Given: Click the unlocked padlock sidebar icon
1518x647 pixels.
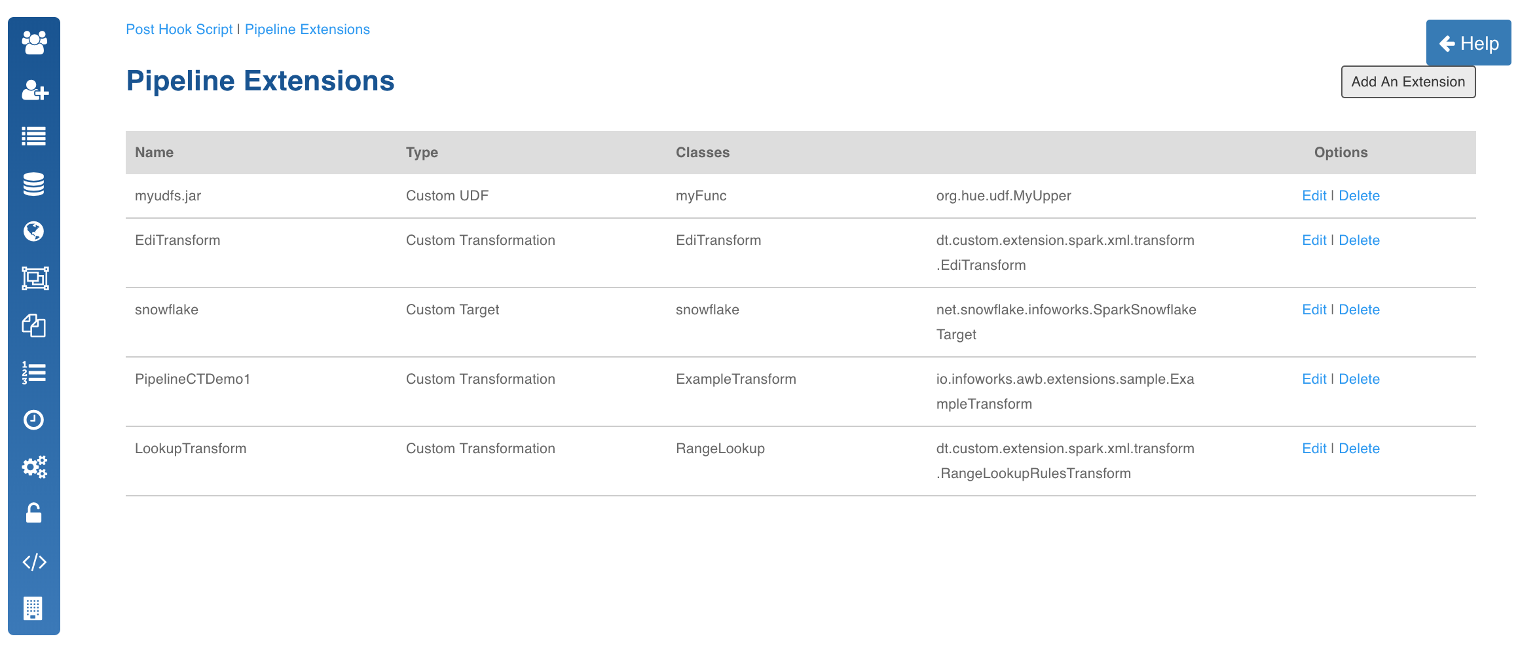Looking at the screenshot, I should (34, 513).
